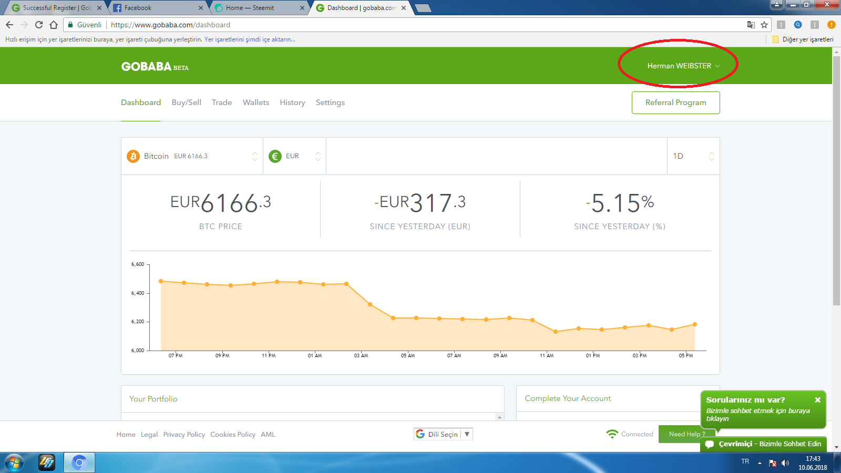The image size is (841, 473).
Task: Open Windows Start button
Action: point(14,462)
